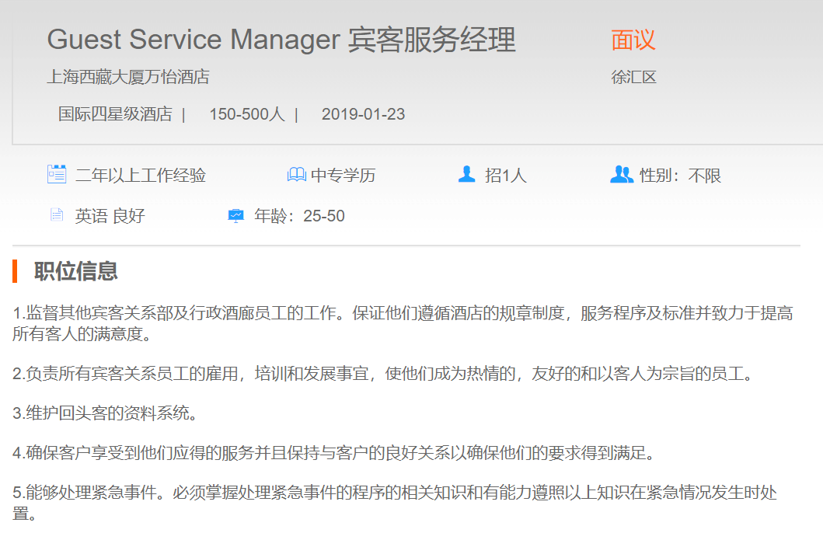
Task: Select the 徐汇区 district text
Action: pos(633,77)
